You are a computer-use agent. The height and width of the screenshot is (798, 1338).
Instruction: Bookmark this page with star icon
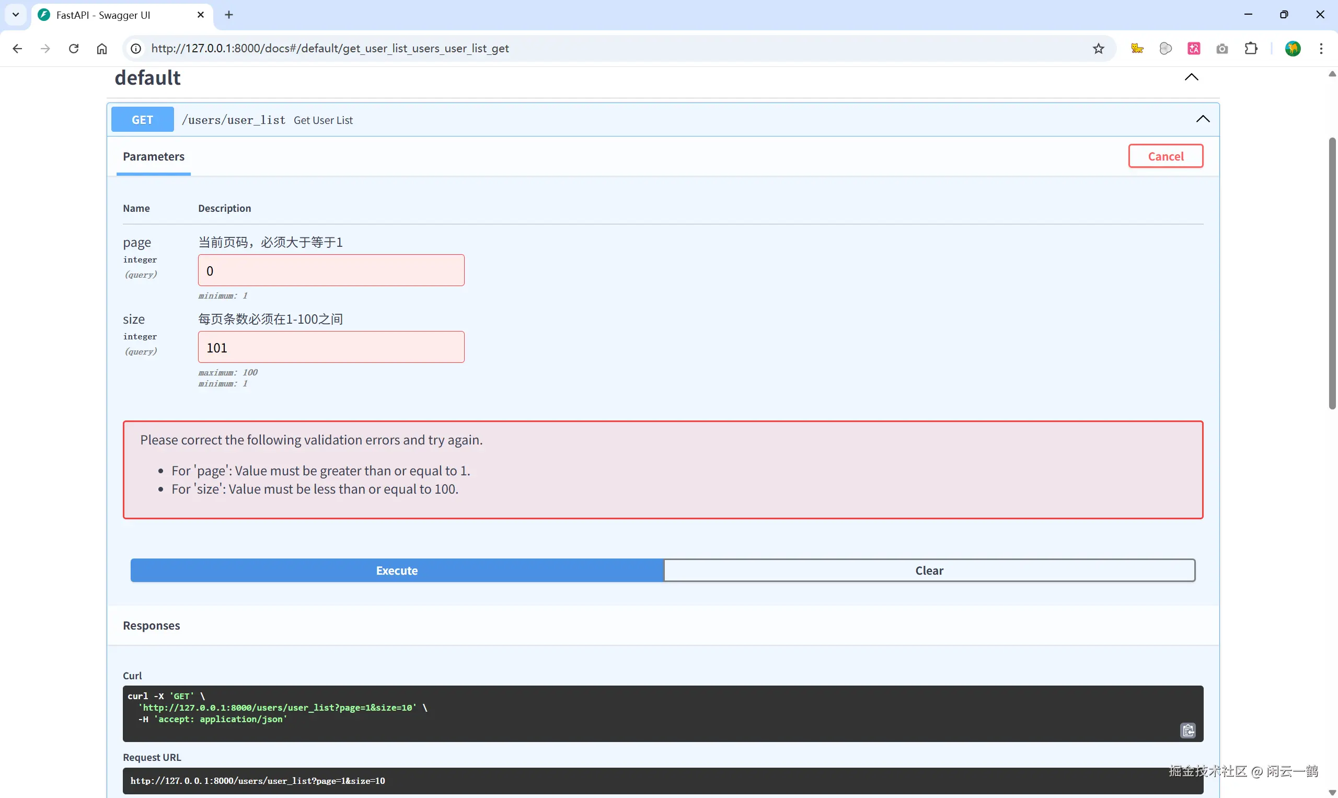click(x=1098, y=49)
